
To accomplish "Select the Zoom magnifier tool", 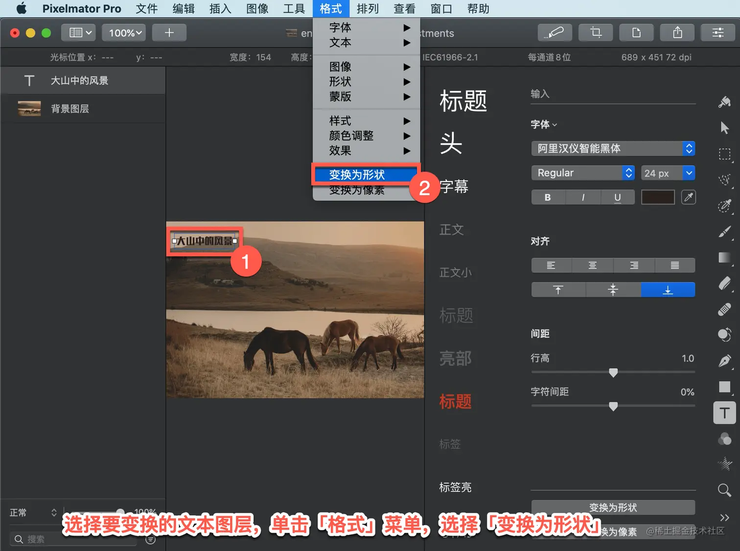I will click(725, 490).
